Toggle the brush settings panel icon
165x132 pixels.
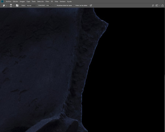(x=17, y=5)
